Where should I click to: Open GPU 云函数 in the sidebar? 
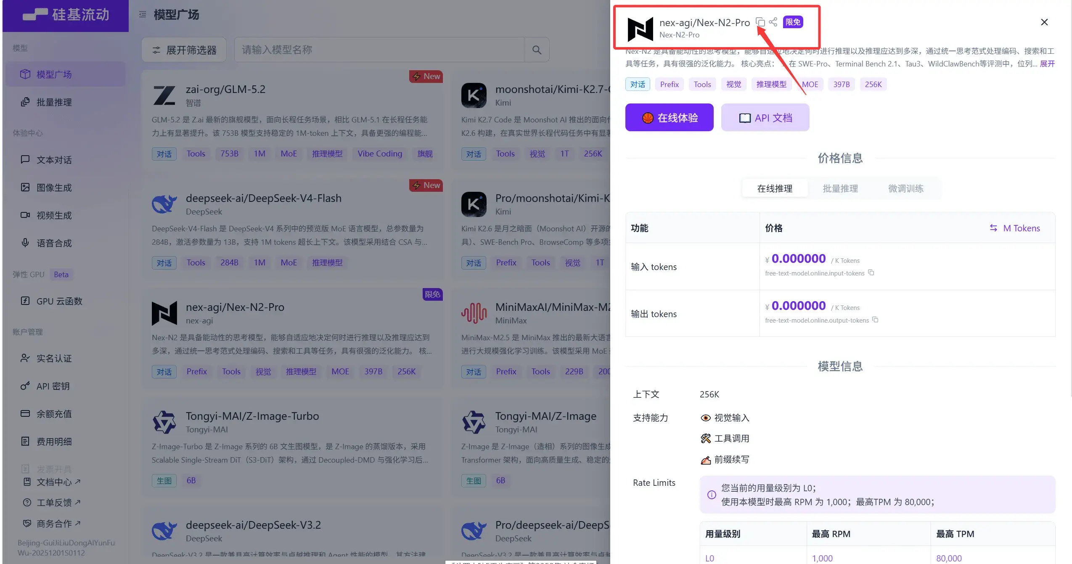(x=66, y=301)
